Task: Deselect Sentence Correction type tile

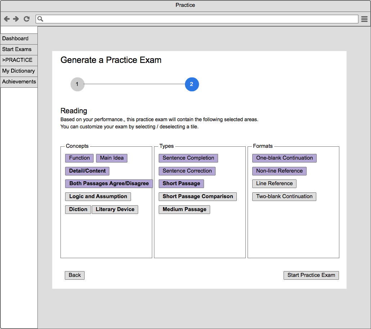Action: [x=187, y=171]
